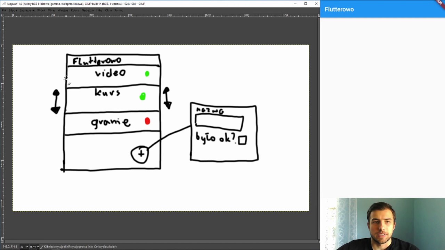The width and height of the screenshot is (445, 250).
Task: Open the Narzędzia menu
Action: click(x=88, y=10)
